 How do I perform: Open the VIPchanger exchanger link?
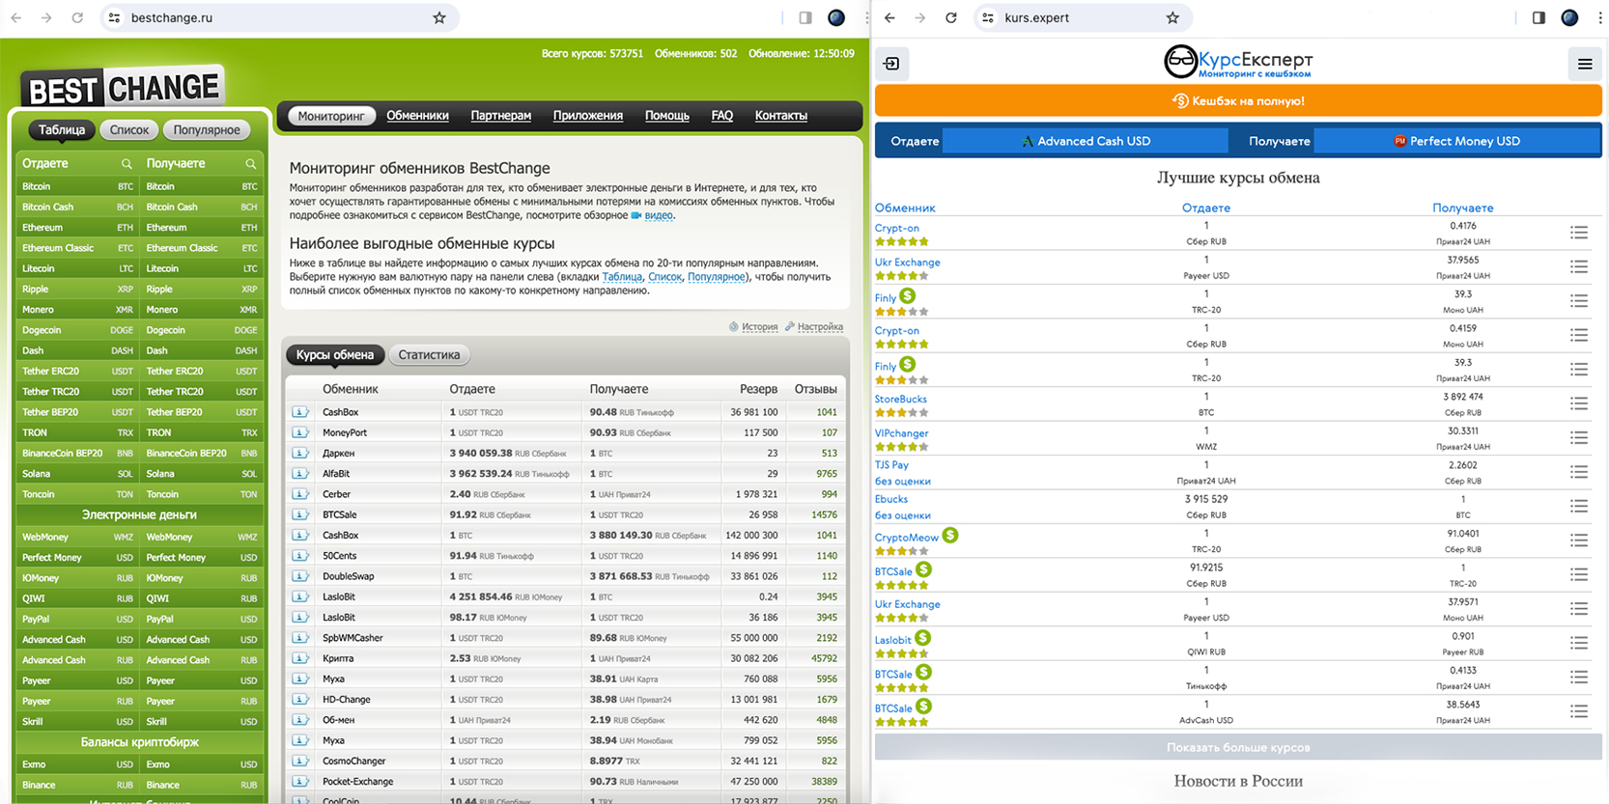(901, 433)
